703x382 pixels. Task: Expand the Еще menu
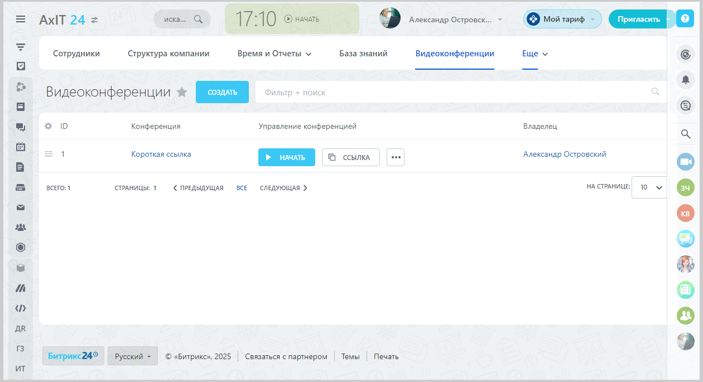[x=535, y=54]
